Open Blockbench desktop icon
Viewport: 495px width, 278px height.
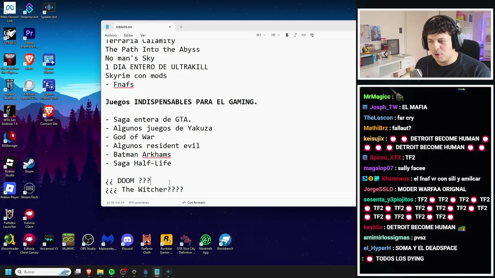click(225, 242)
